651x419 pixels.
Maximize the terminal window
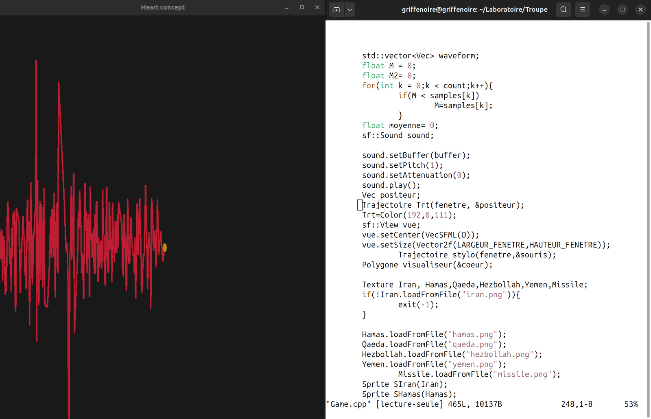(x=623, y=10)
